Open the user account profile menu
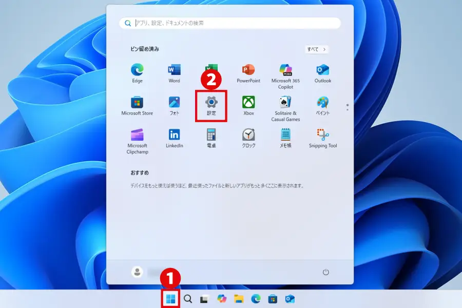 137,272
